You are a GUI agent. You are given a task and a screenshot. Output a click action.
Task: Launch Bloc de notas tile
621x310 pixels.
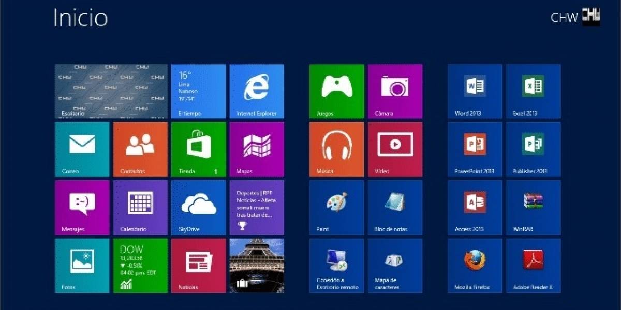[x=395, y=208]
